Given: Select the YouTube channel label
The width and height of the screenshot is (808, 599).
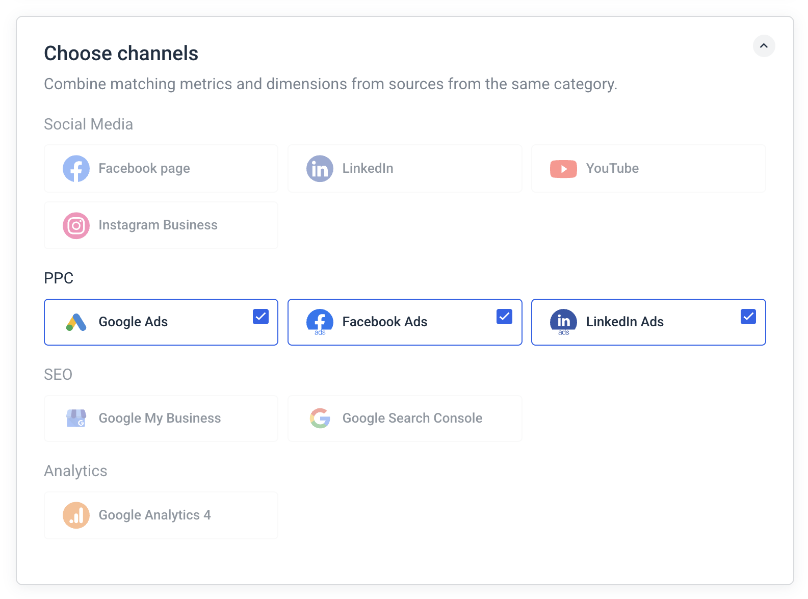Looking at the screenshot, I should click(612, 169).
